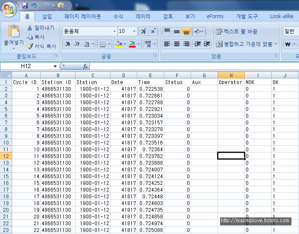299x234 pixels.
Task: Click the Name Box showing H12
Action: 26,66
